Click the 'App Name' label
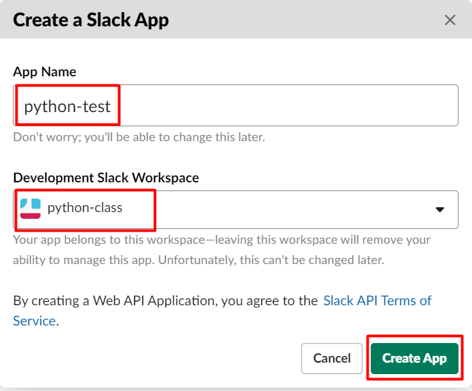 coord(45,72)
